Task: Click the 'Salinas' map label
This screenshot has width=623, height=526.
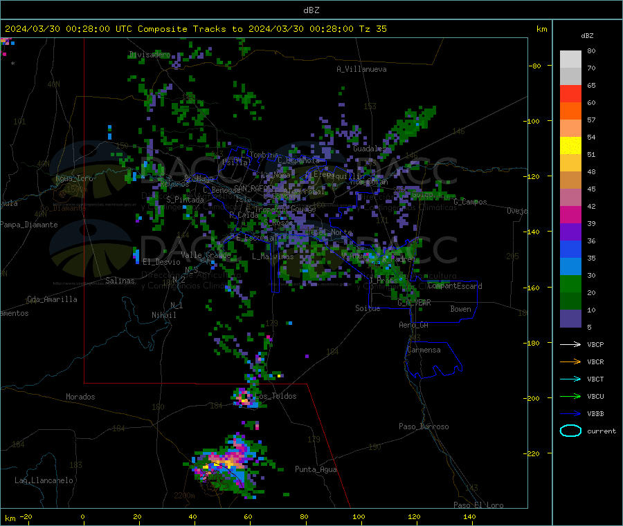Action: [x=120, y=281]
